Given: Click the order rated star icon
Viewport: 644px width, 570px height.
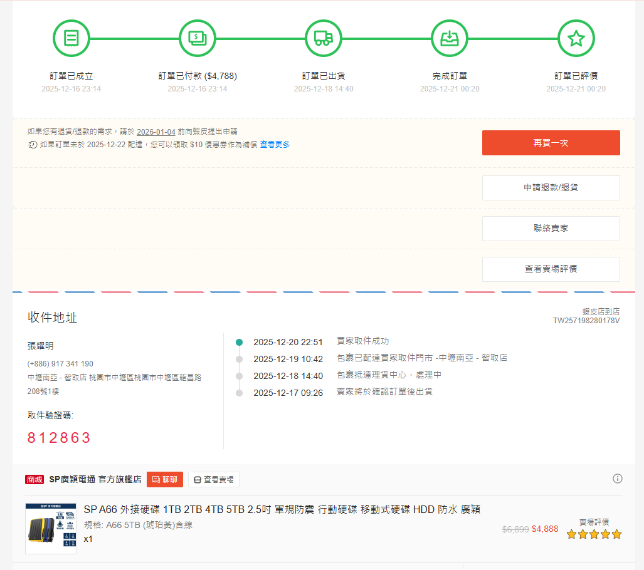Looking at the screenshot, I should tap(576, 38).
